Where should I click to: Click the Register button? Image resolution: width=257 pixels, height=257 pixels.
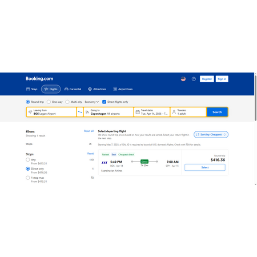[207, 79]
